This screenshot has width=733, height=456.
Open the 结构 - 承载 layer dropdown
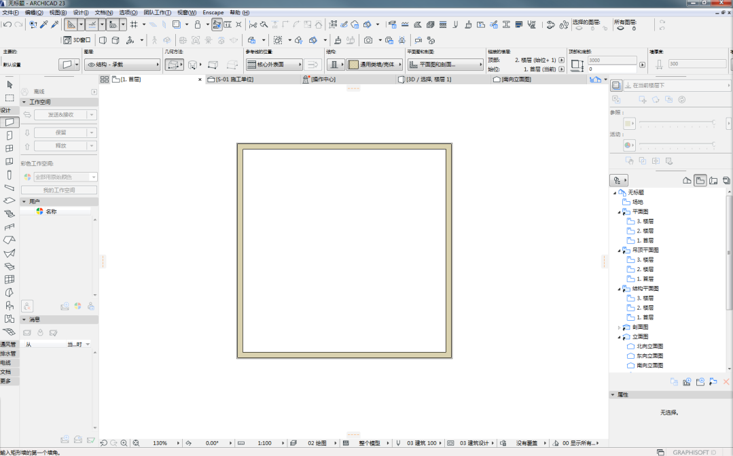[x=122, y=65]
